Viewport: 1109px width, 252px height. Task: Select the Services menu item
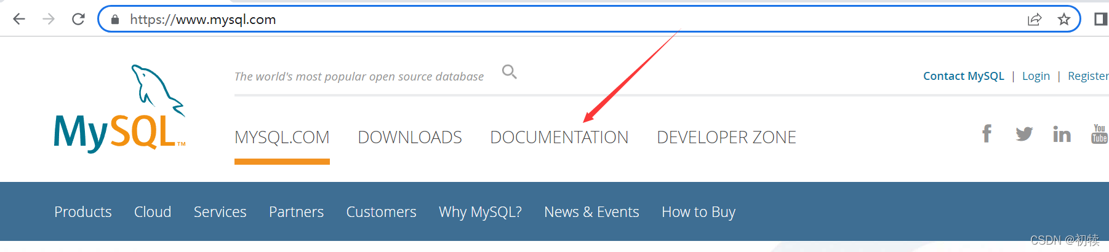(x=220, y=212)
